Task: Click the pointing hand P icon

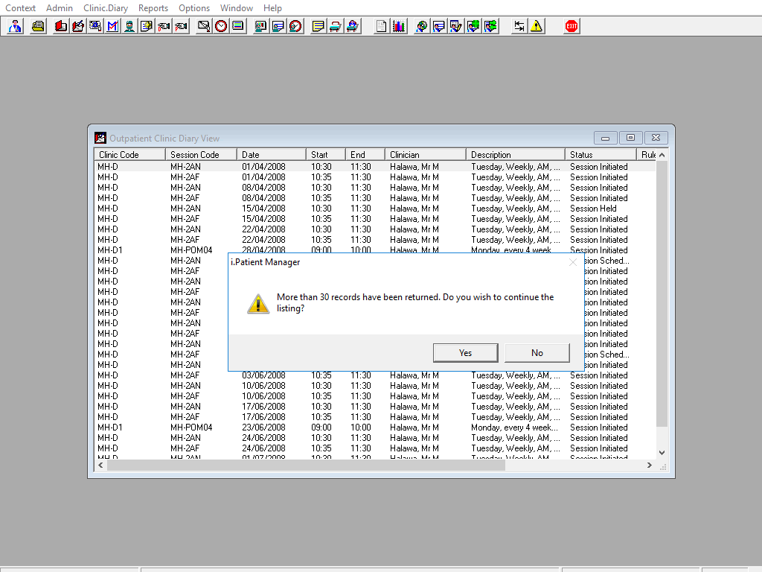Action: coord(181,26)
